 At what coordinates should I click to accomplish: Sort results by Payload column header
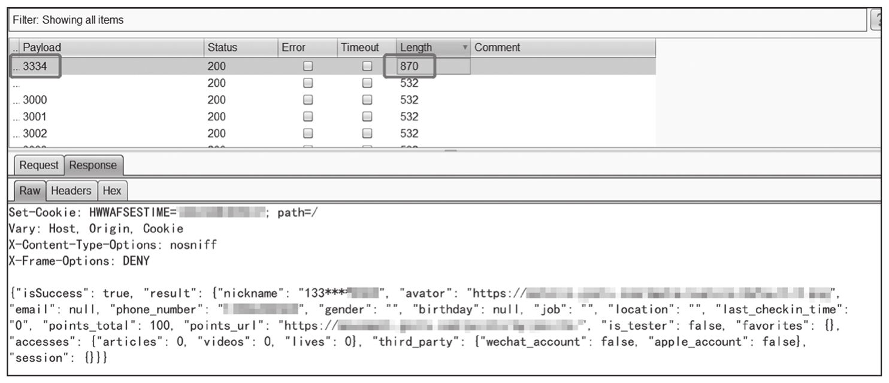click(x=108, y=48)
